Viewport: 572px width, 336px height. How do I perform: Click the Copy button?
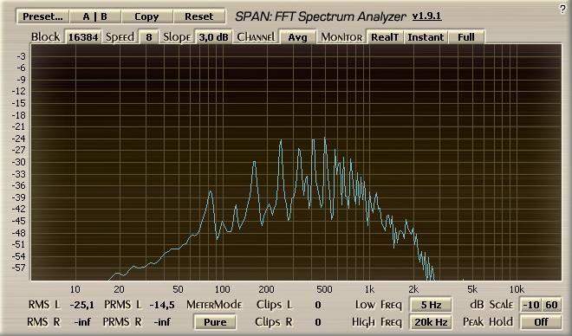point(146,16)
